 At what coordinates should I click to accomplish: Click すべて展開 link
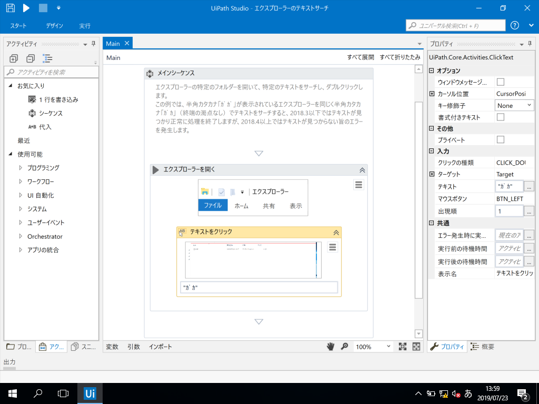(x=360, y=57)
